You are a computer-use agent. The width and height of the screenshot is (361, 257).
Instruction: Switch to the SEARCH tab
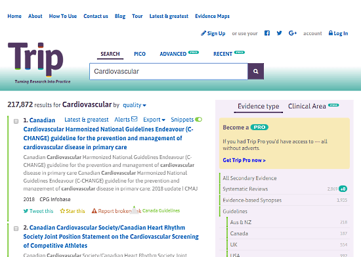pos(110,54)
